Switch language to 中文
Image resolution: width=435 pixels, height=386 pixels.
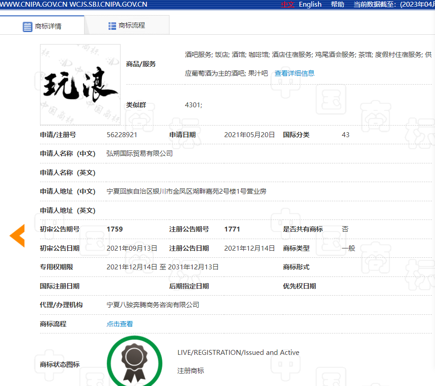[x=287, y=4]
